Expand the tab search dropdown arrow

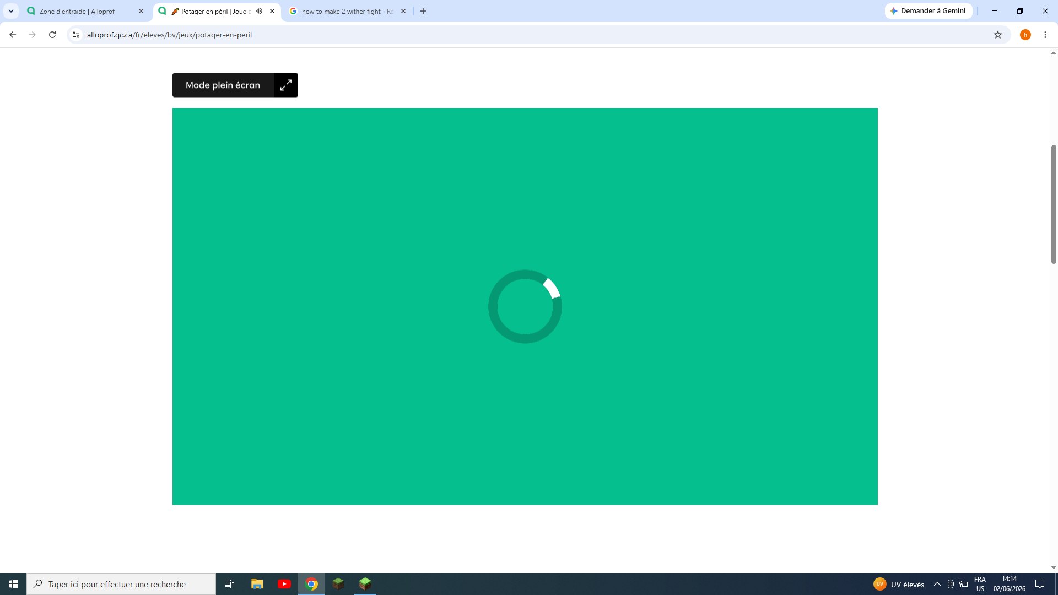(x=11, y=11)
